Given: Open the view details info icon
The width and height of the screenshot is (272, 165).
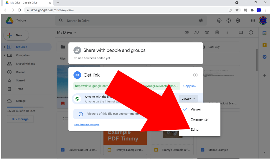Looking at the screenshot, I should click(x=251, y=33).
